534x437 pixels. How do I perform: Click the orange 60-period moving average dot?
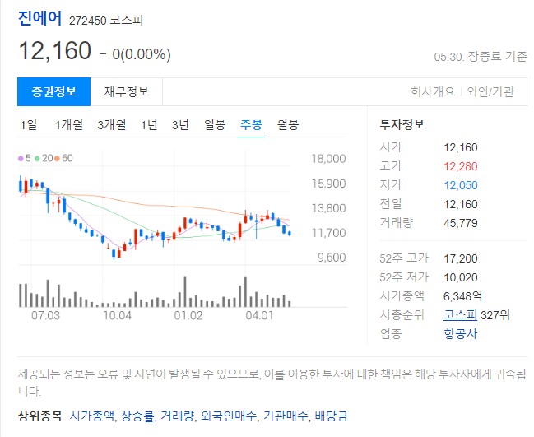tap(57, 158)
